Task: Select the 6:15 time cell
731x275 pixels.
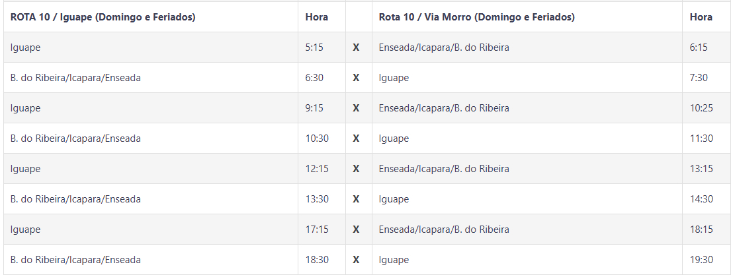Action: [x=699, y=47]
